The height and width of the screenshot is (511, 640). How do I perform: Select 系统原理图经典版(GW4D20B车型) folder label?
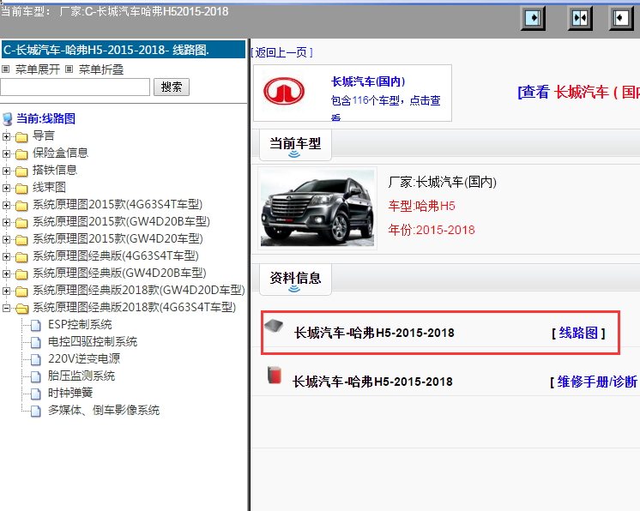pyautogui.click(x=119, y=274)
